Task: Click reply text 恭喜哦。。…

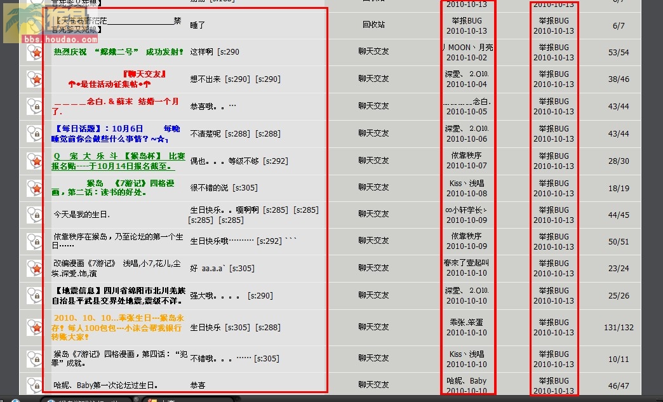Action: point(213,107)
